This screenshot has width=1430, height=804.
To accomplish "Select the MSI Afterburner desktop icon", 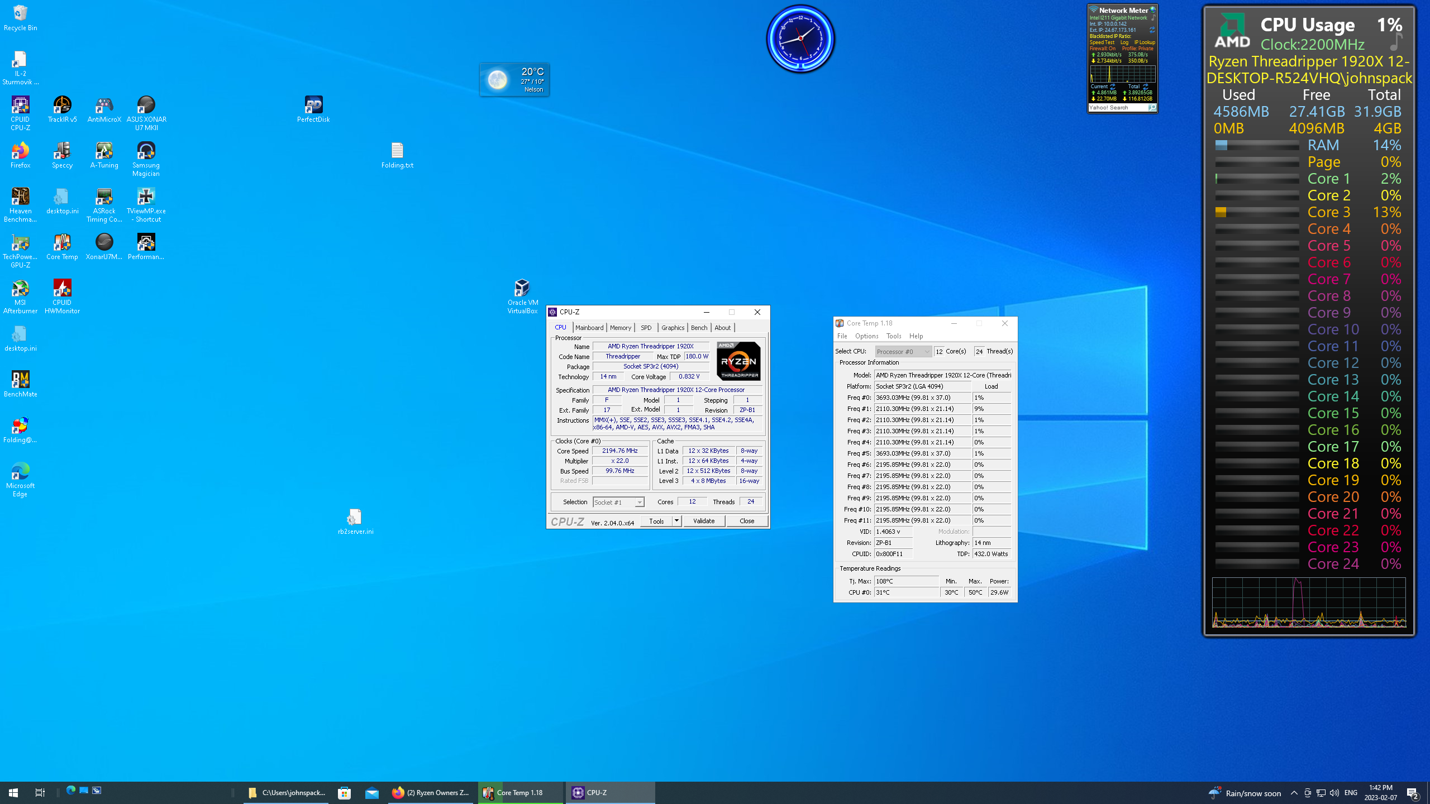I will coord(20,296).
